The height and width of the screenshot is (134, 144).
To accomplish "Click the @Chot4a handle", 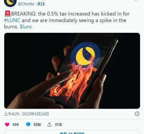I will tap(26, 4).
